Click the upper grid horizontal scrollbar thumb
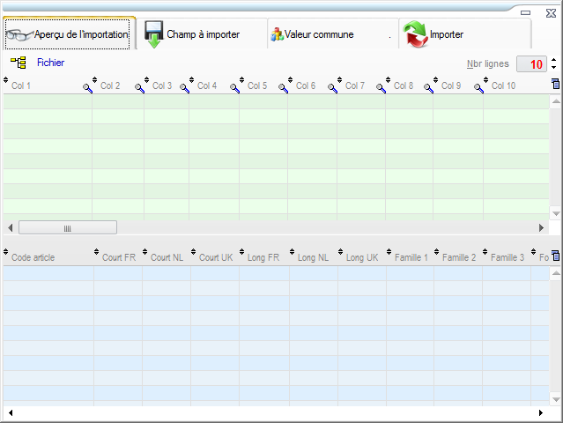Screen dimensions: 563x423 [67, 227]
